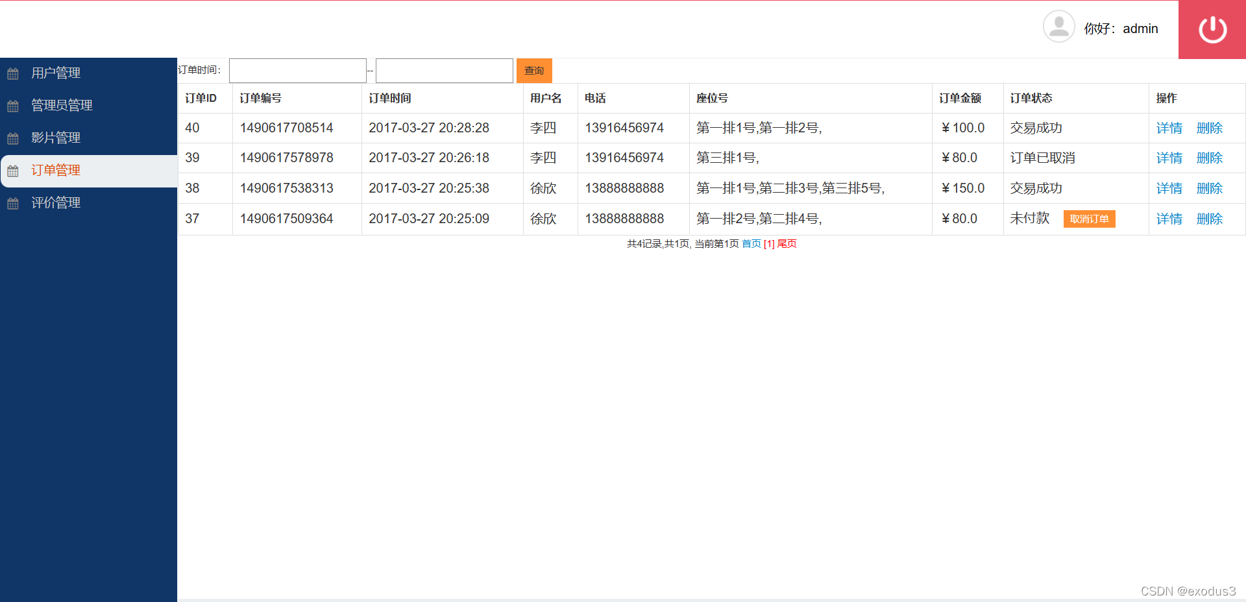This screenshot has height=602, width=1246.
Task: Select 订单管理 in the sidebar
Action: pyautogui.click(x=88, y=171)
